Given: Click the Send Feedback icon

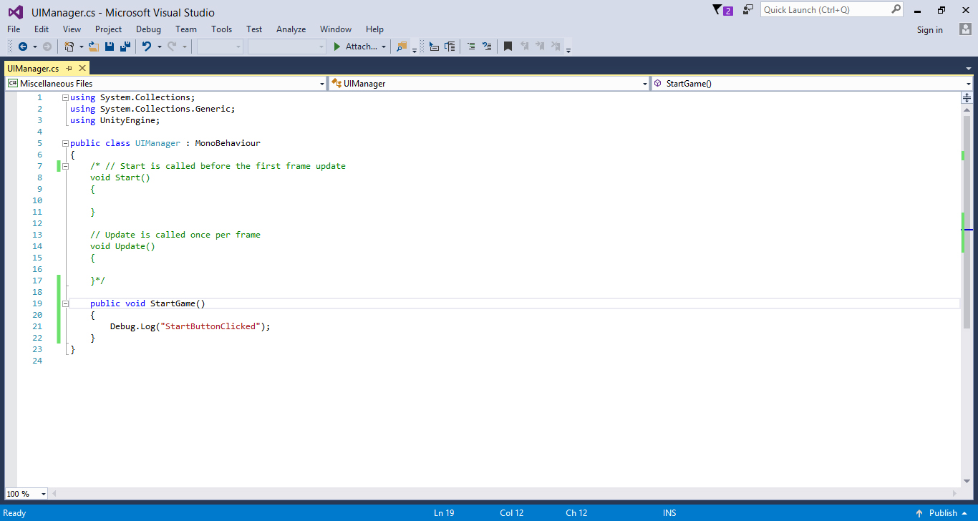Looking at the screenshot, I should pos(748,10).
